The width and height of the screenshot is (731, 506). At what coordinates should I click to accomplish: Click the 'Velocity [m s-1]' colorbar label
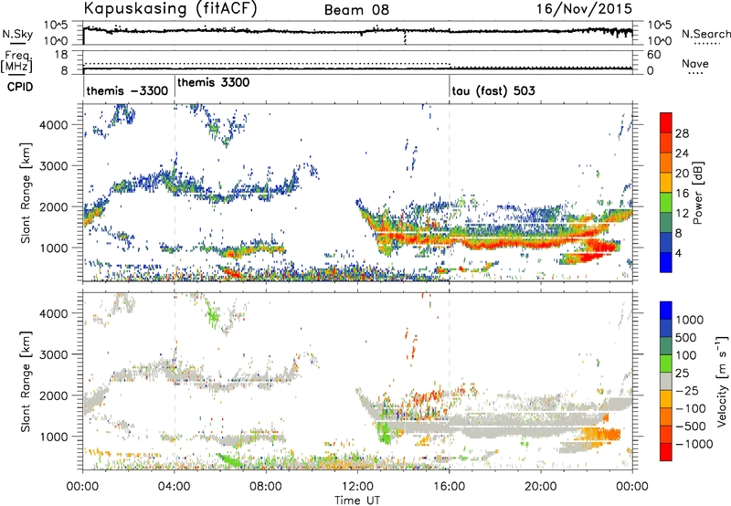(x=722, y=381)
